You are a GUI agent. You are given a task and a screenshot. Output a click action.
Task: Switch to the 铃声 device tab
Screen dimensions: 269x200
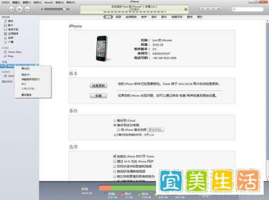[x=144, y=17]
